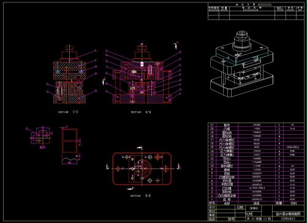Click the 比例 cell in title block
Screen dimensions: 307x223
[x=249, y=214]
